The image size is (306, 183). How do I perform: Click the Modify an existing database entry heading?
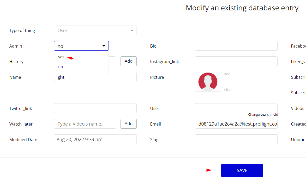click(242, 8)
